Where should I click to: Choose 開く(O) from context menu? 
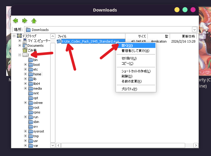(127, 46)
